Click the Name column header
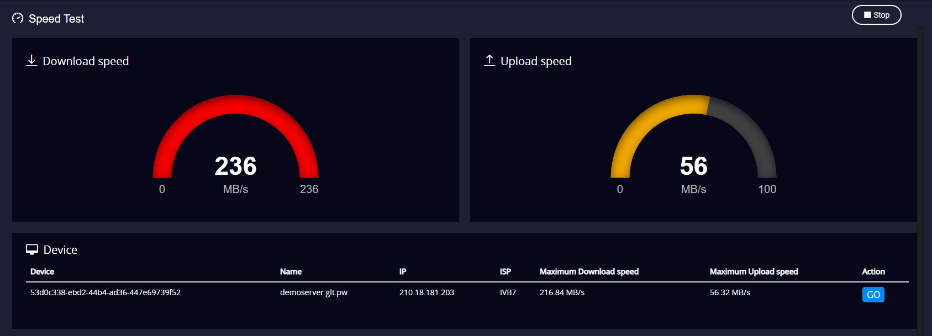Image resolution: width=932 pixels, height=336 pixels. [x=291, y=271]
